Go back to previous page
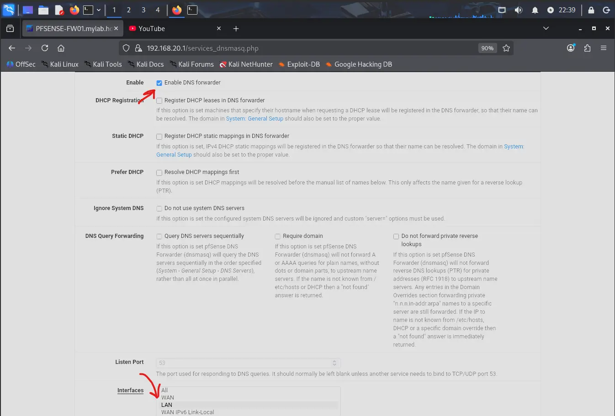Screen dimensions: 615x416 point(12,48)
